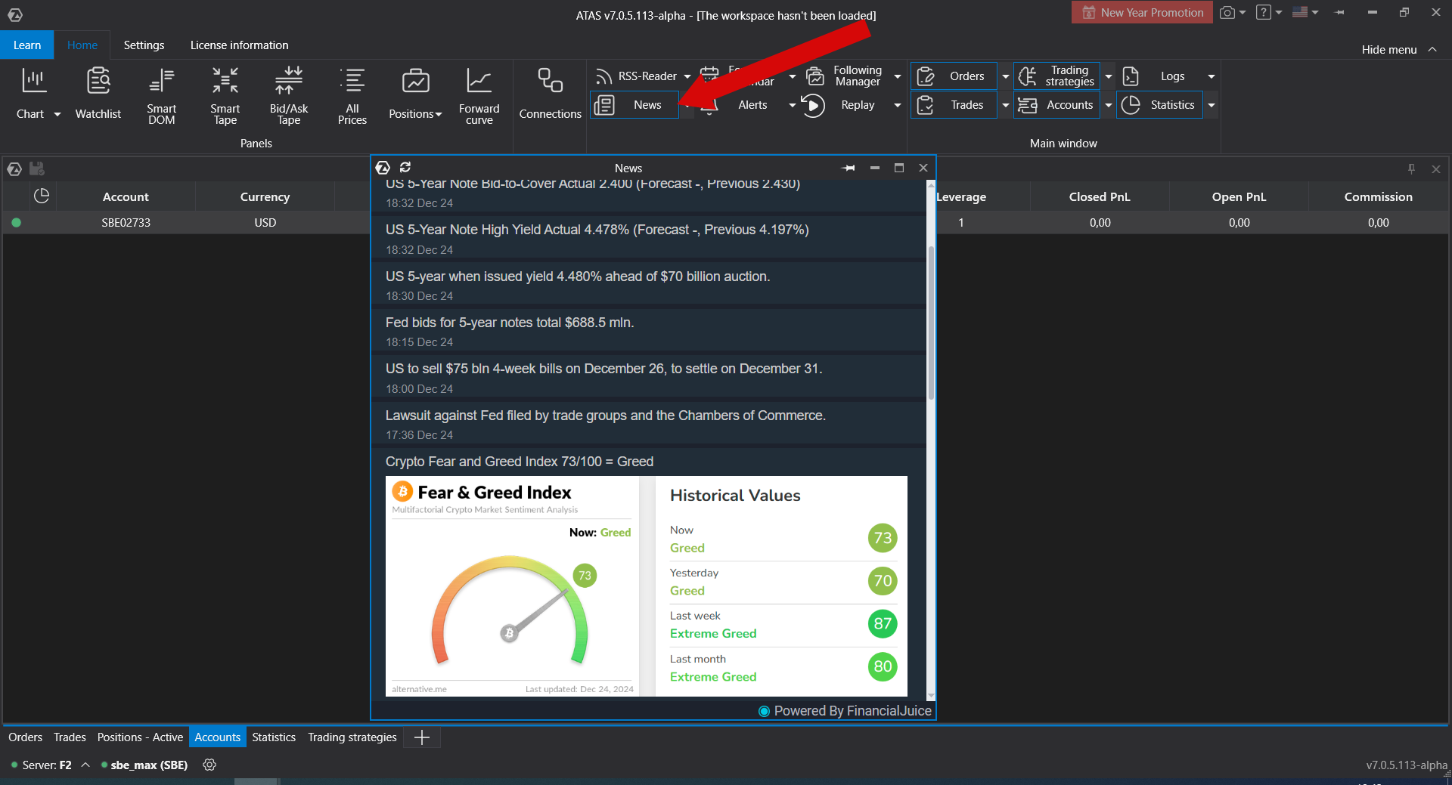
Task: Expand the Logs dropdown arrow
Action: point(1212,76)
